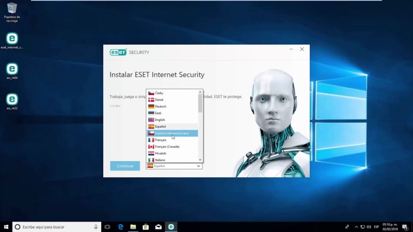Open the Mail app from taskbar
Screen dimensions: 413x232
point(158,227)
